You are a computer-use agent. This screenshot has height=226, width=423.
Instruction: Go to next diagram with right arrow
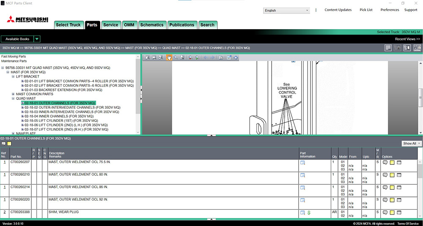212,58
